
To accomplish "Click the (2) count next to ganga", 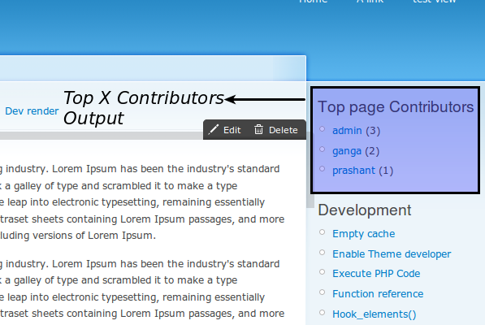I will pyautogui.click(x=372, y=151).
